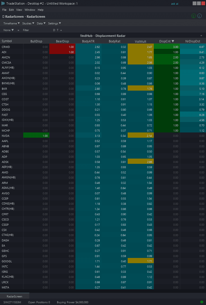Open the View menu
Image resolution: width=206 pixels, height=305 pixels.
point(19,10)
